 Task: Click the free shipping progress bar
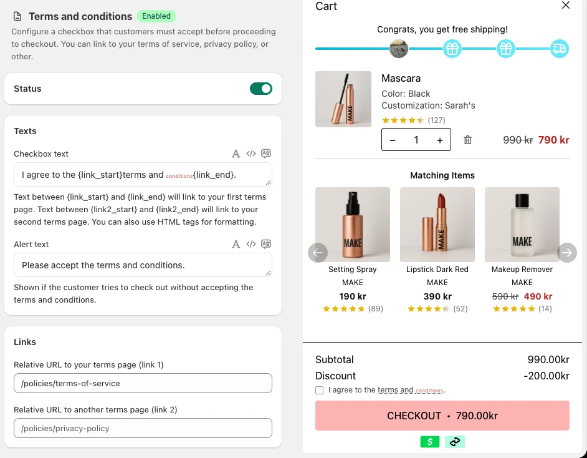[442, 49]
